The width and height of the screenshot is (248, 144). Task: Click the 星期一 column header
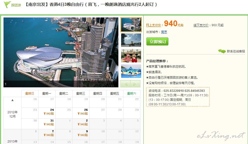(47, 93)
